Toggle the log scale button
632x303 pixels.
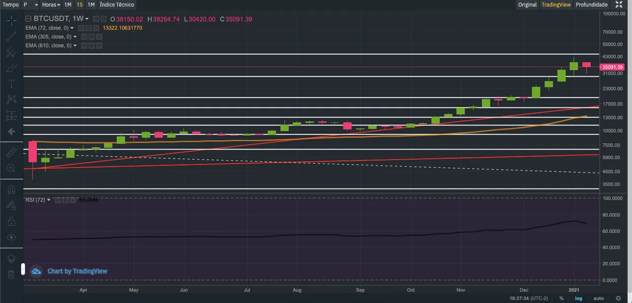578,298
